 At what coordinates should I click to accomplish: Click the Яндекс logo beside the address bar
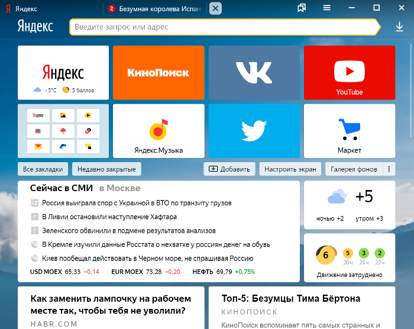point(35,26)
